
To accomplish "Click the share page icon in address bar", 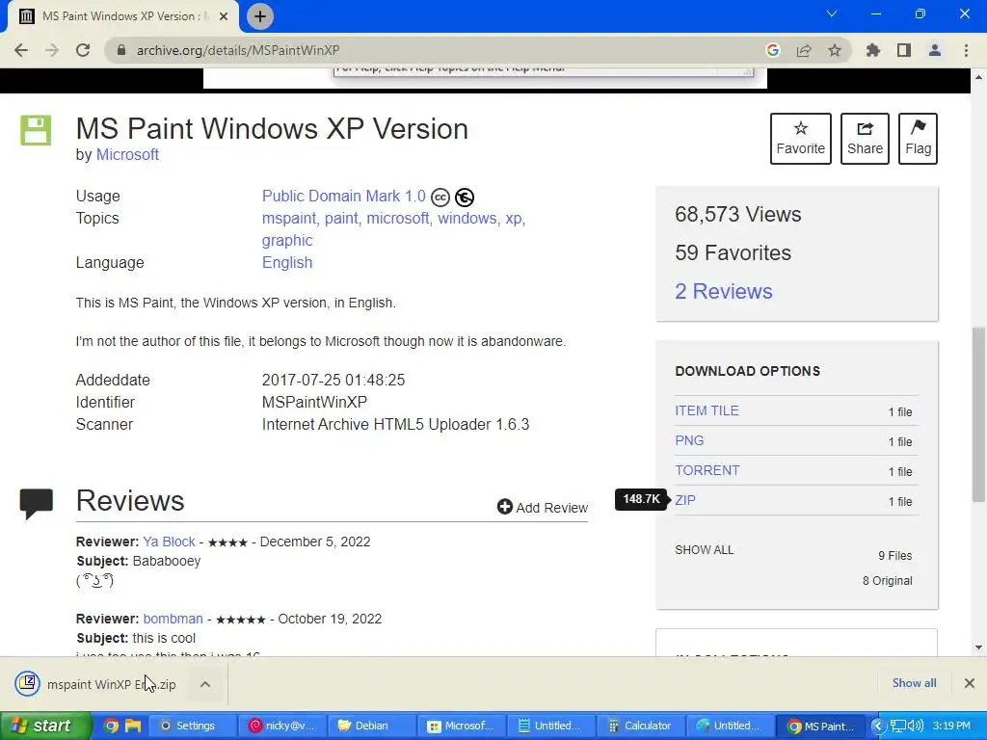I will [804, 50].
